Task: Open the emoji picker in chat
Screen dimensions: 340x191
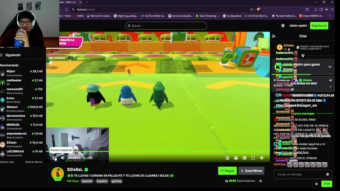Action: (328, 174)
